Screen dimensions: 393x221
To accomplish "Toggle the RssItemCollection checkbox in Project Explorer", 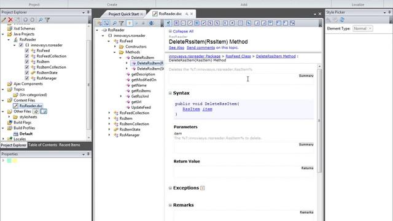I will click(27, 67).
